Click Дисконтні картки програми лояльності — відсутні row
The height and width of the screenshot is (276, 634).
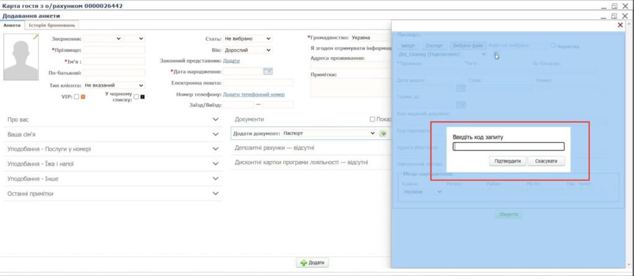[311, 163]
